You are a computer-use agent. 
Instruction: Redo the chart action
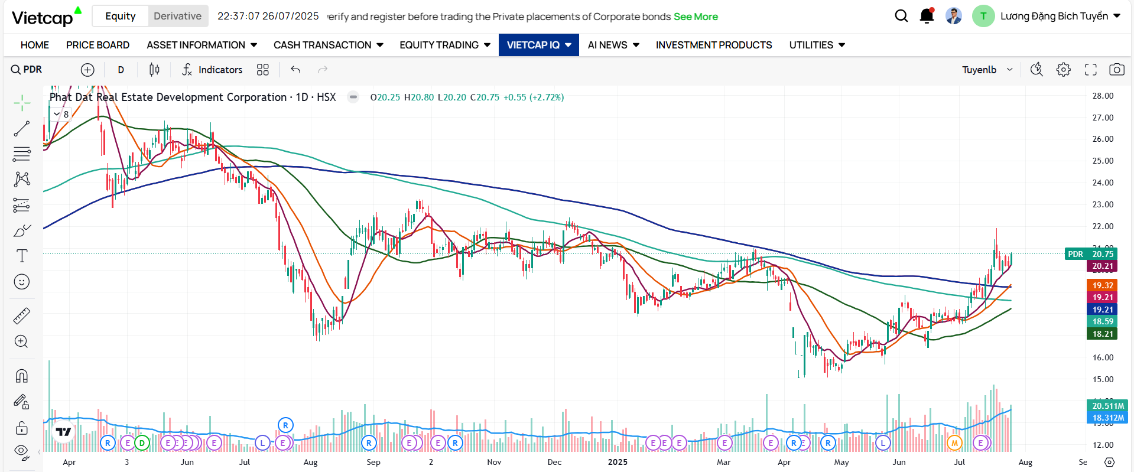pyautogui.click(x=323, y=70)
